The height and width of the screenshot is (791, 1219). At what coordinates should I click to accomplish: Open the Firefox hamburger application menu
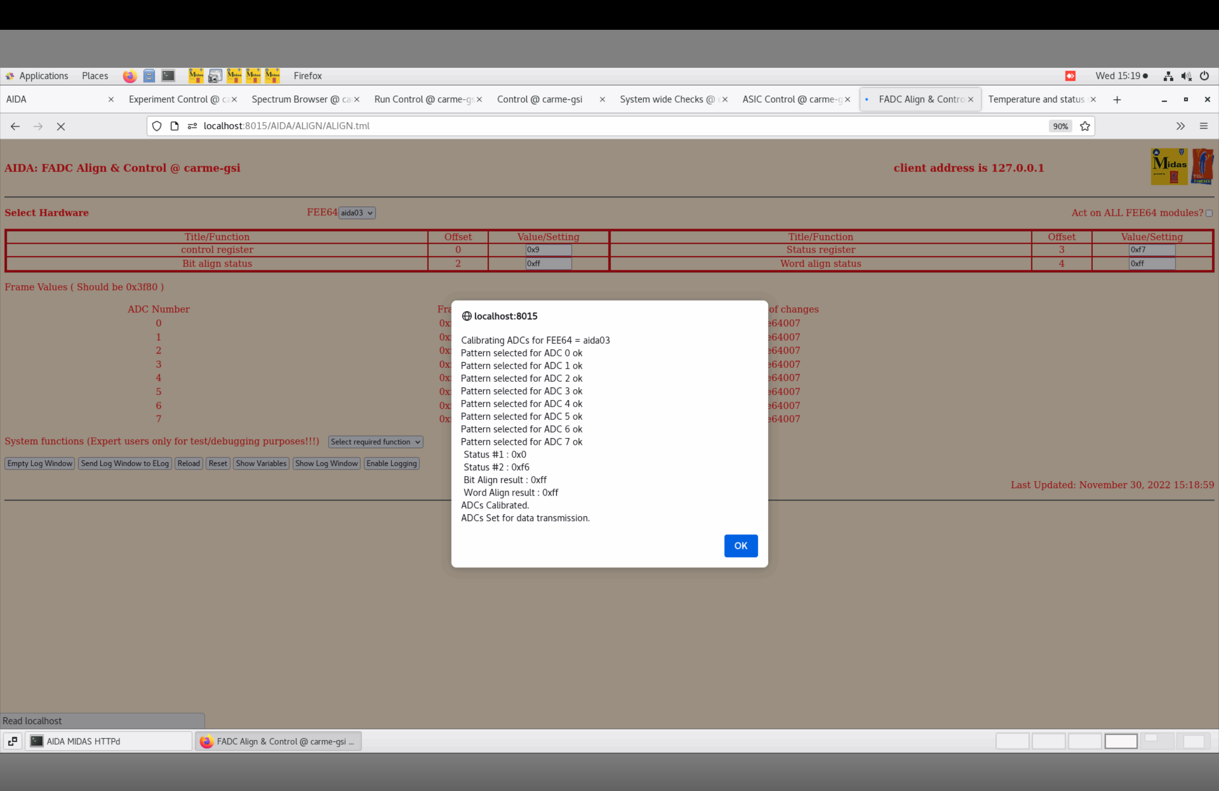(x=1203, y=126)
